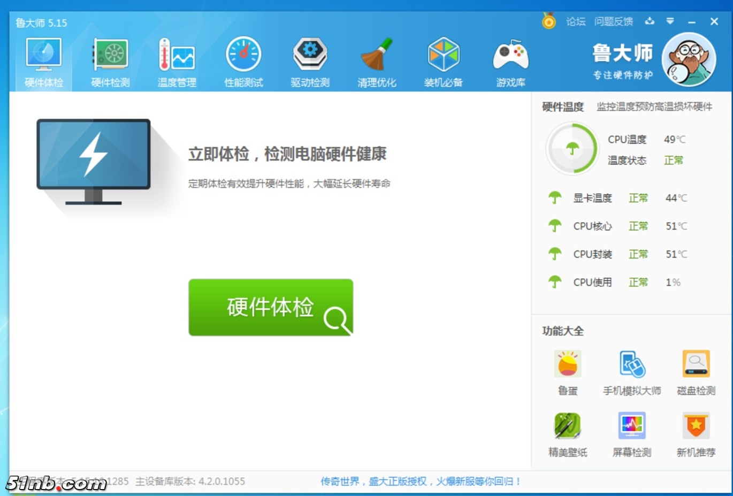Click the 传奇世界 promotional link at bottom

(421, 482)
